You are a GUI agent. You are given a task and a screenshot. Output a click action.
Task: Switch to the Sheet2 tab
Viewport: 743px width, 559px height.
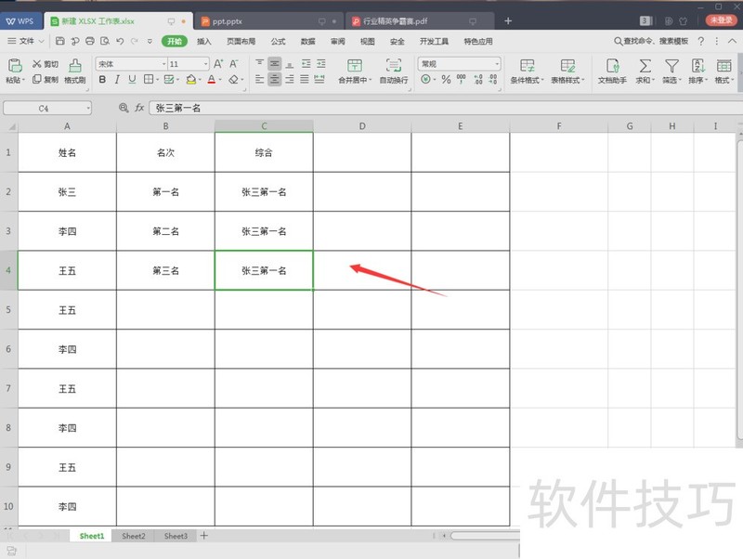click(x=132, y=536)
